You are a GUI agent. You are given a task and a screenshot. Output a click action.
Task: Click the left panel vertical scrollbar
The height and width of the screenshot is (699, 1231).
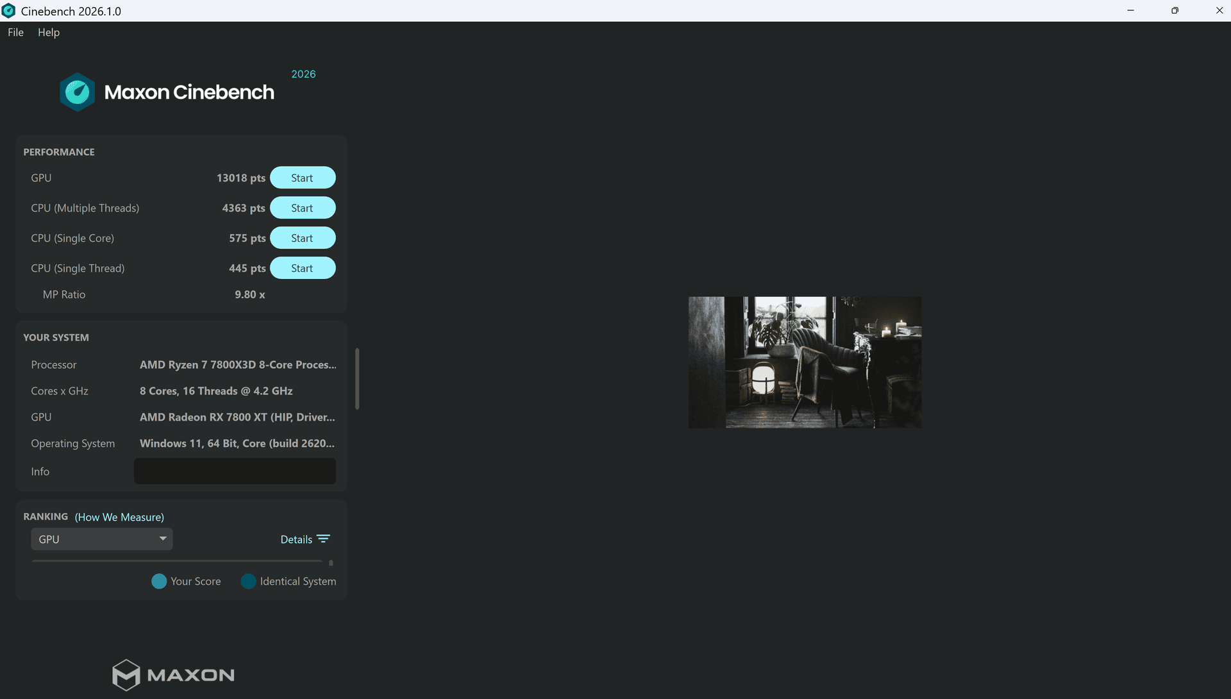click(x=357, y=379)
